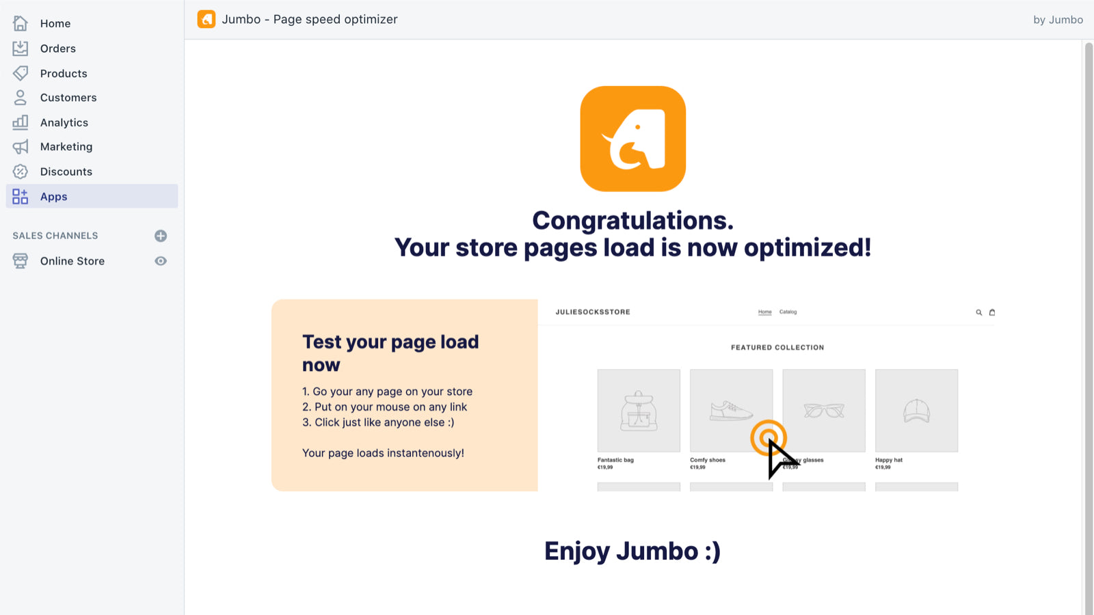Click the SALES CHANNELS heading

pos(55,236)
